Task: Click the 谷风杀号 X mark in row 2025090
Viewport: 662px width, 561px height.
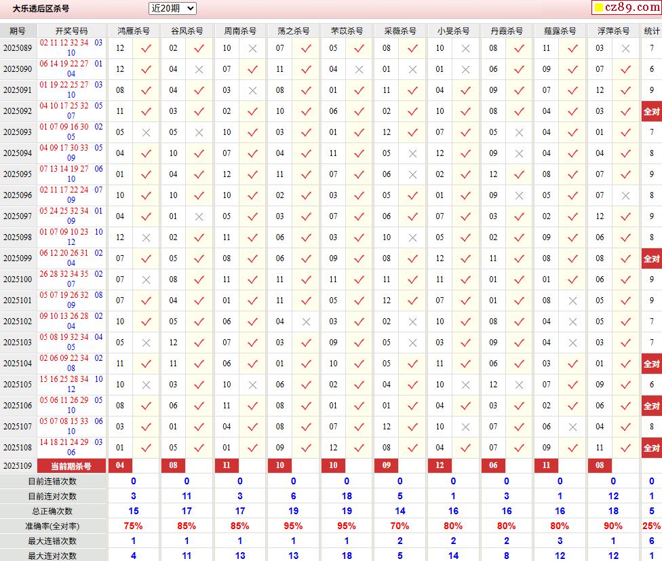Action: [x=199, y=70]
